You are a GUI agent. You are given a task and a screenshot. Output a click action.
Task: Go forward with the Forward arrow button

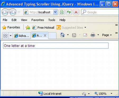pyautogui.click(x=13, y=12)
